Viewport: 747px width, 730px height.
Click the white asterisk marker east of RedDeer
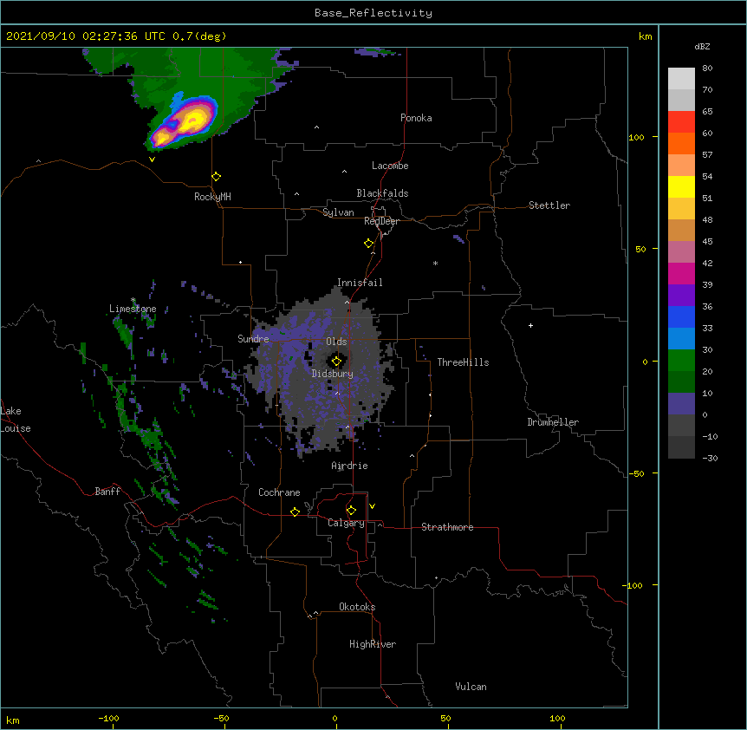point(435,264)
